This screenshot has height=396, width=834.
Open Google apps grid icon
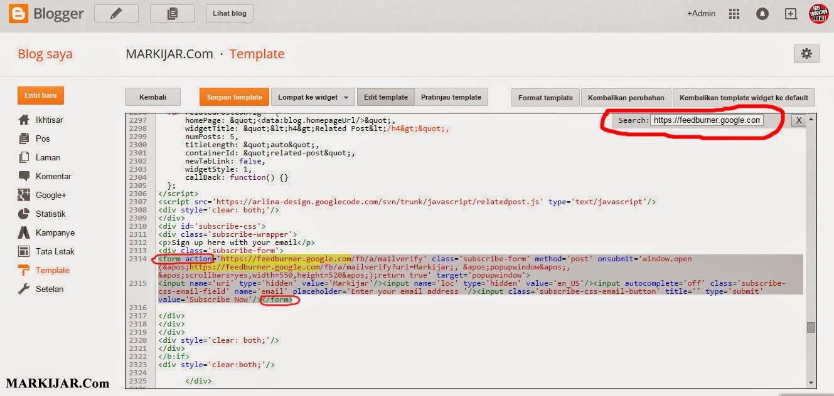point(735,14)
